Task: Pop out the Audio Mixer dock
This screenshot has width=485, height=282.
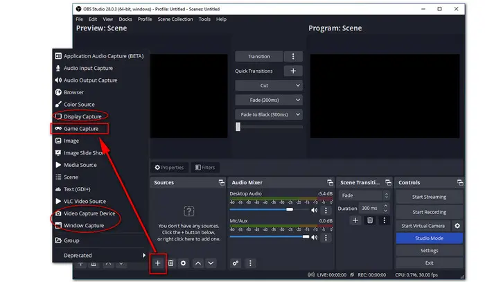Action: (330, 182)
